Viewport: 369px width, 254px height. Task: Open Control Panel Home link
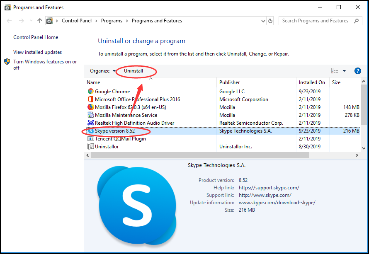[x=36, y=37]
